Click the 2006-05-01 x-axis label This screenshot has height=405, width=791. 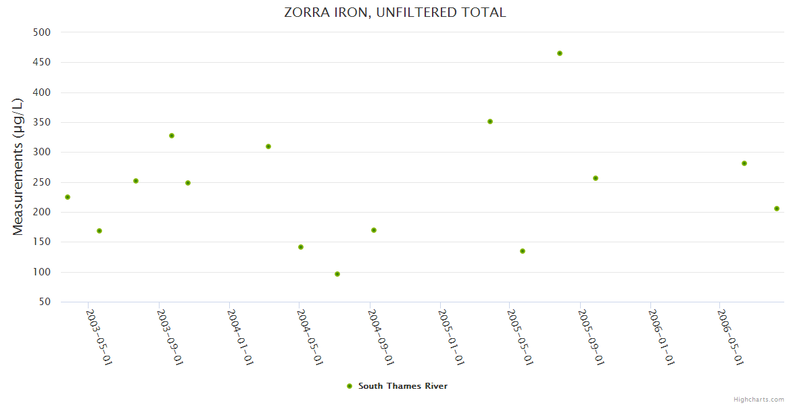[x=731, y=337]
